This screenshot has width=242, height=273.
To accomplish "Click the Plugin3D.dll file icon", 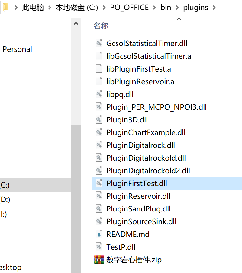I will (99, 120).
